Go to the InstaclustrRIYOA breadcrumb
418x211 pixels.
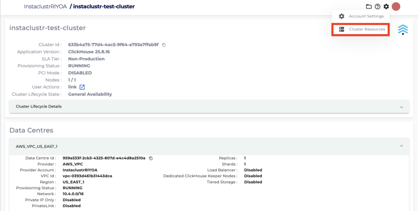tap(45, 7)
